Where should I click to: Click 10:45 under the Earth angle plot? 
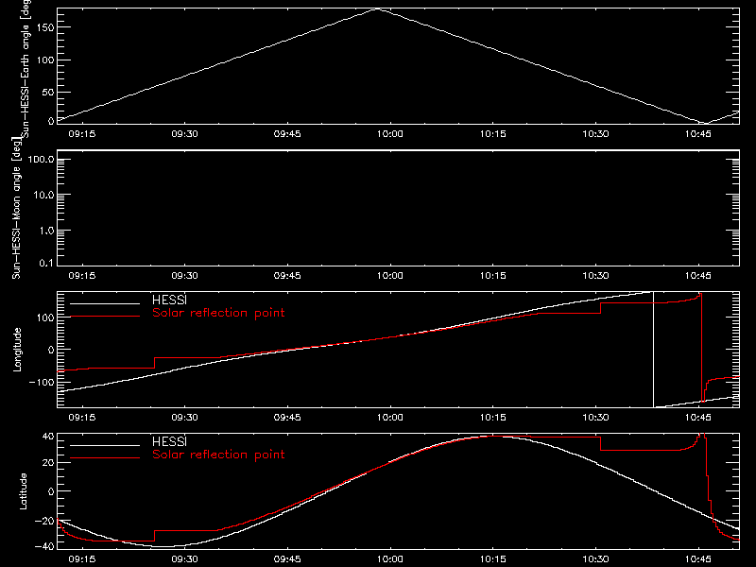(x=698, y=133)
